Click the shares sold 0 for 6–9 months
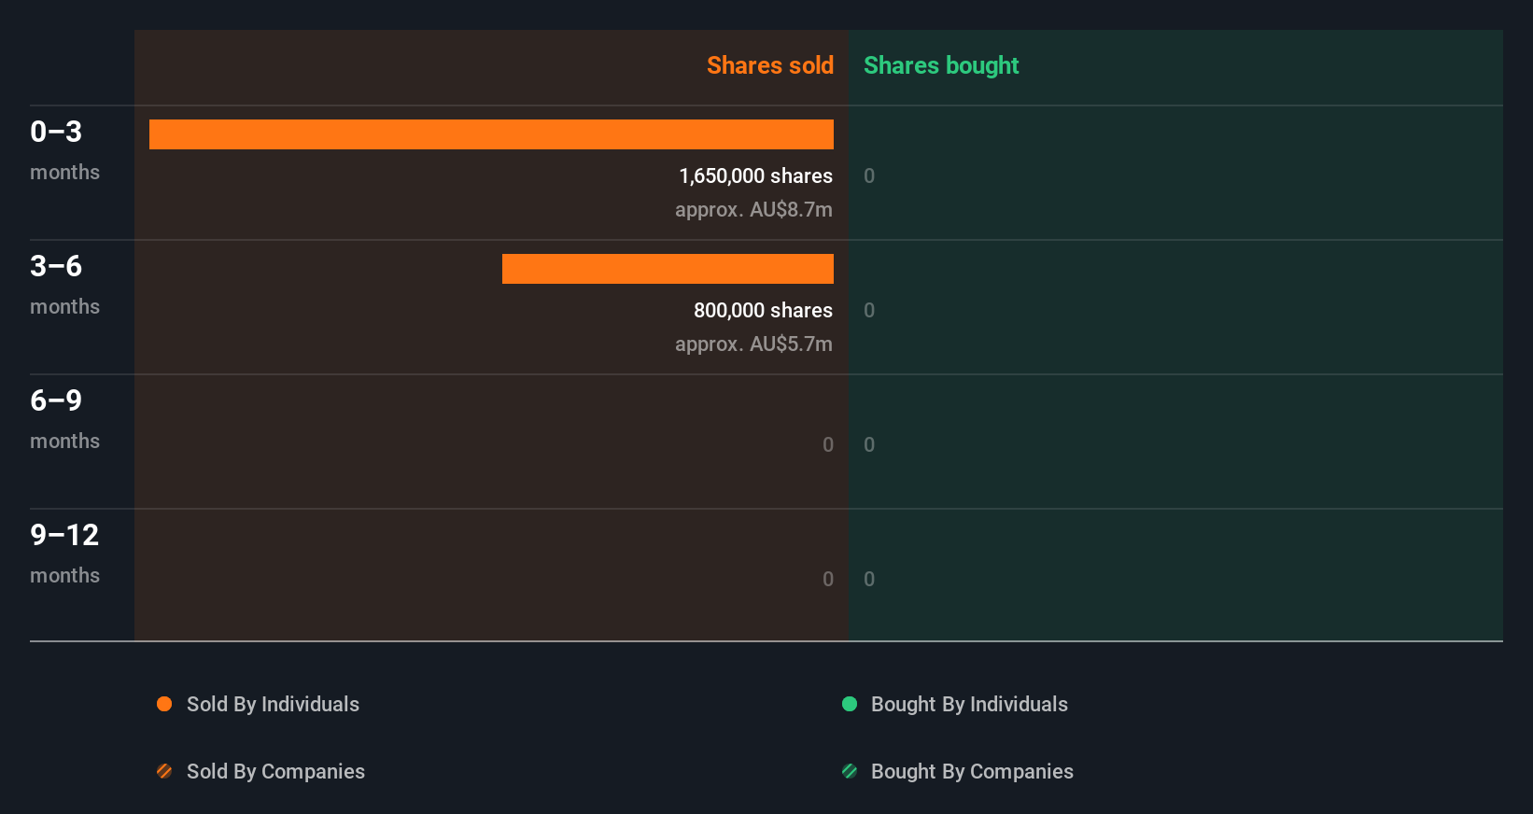The height and width of the screenshot is (814, 1533). pos(828,444)
